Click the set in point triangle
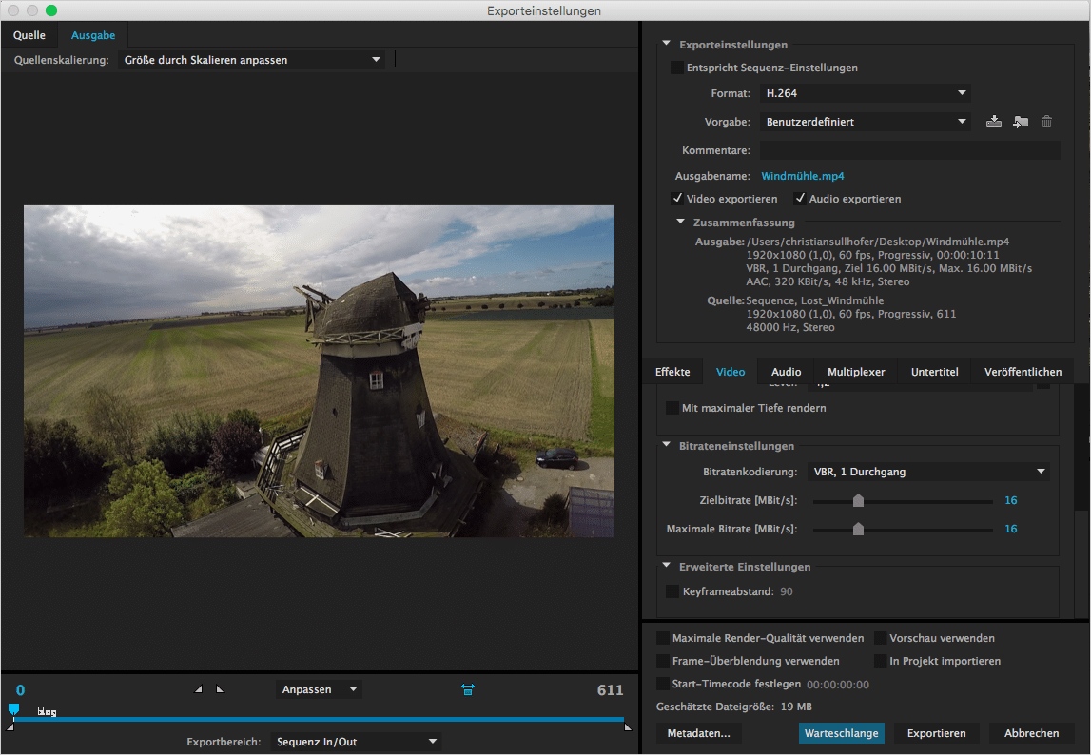 pos(199,689)
